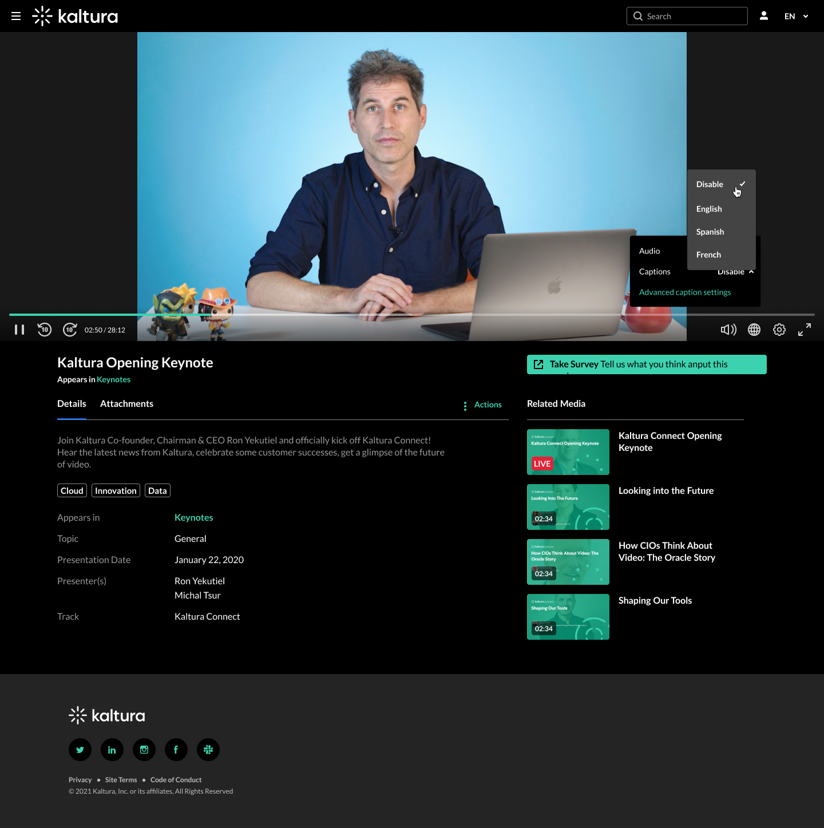Open Keynotes link under video title

113,379
